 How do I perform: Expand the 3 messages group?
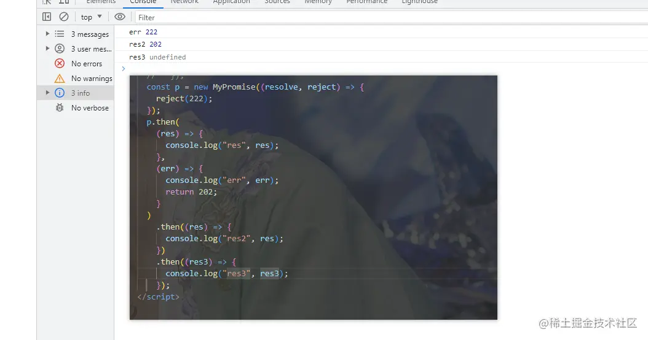coord(47,34)
